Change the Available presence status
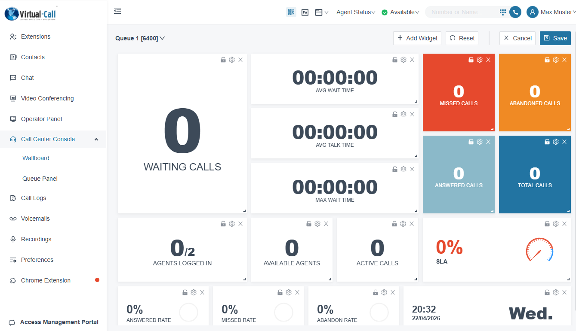Viewport: 576px width, 331px height. tap(400, 12)
